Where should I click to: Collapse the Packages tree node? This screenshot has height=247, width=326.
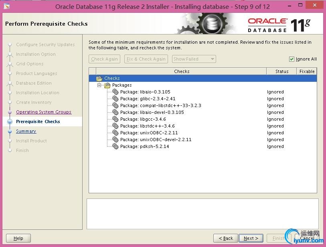coord(99,85)
